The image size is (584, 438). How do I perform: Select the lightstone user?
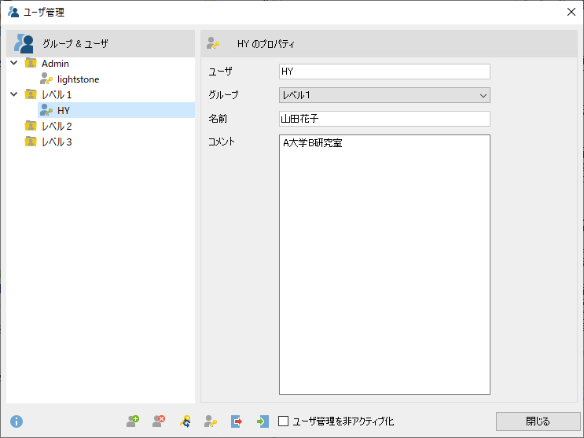pos(79,79)
